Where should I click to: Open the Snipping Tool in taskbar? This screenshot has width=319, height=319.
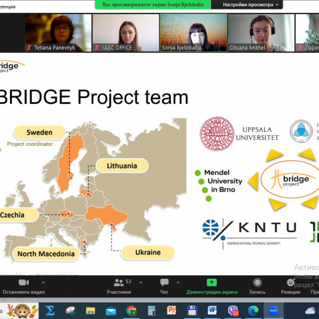coord(70,311)
